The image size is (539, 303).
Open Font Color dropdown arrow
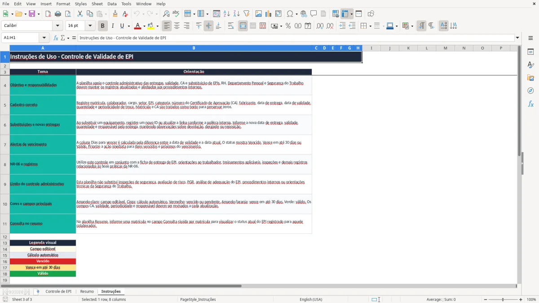(x=144, y=26)
